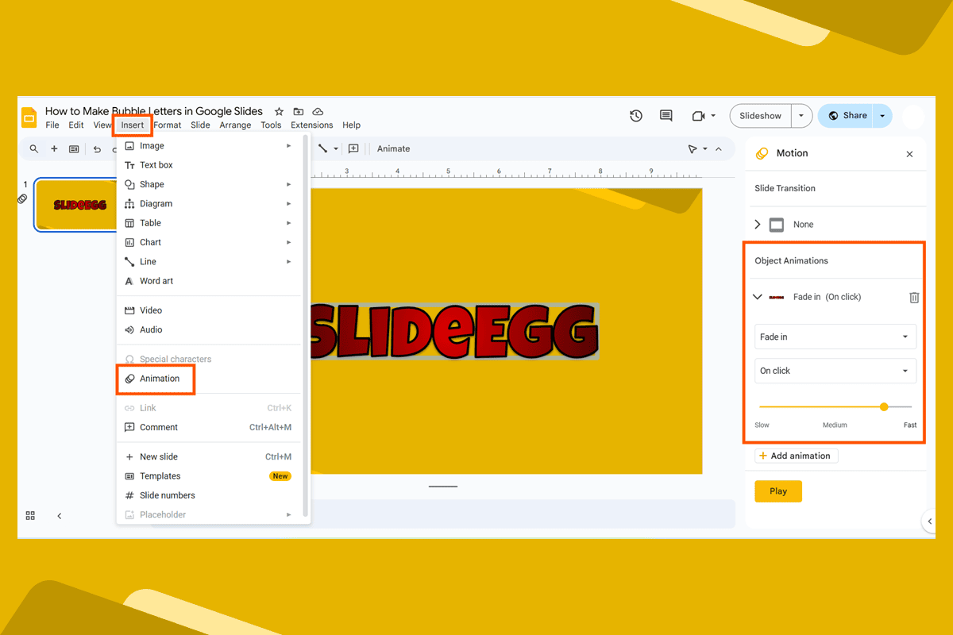Open the Insert menu
953x635 pixels.
click(x=132, y=125)
